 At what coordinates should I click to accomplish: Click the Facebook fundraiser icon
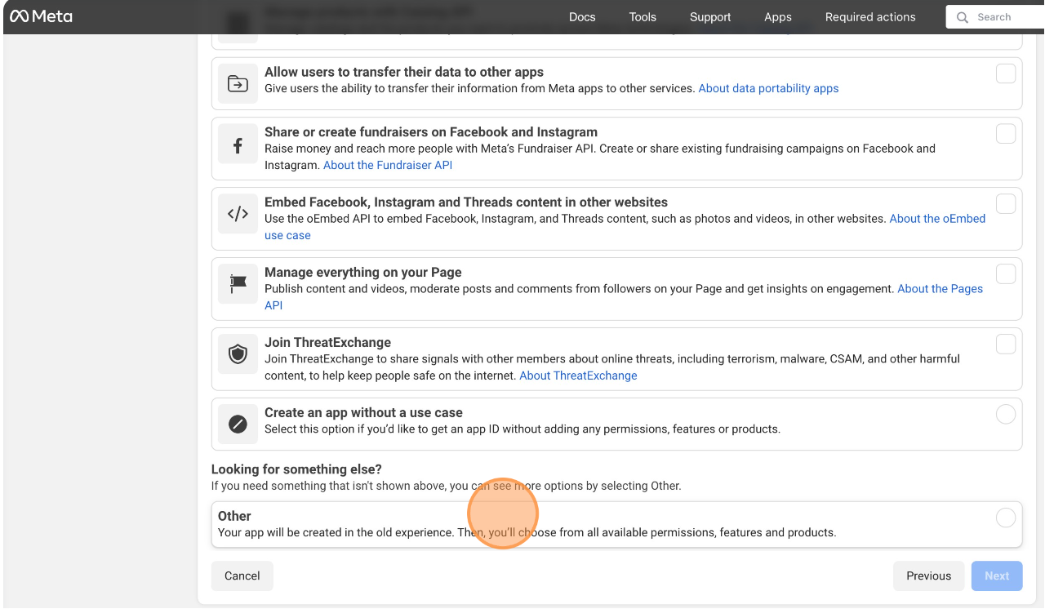point(238,145)
